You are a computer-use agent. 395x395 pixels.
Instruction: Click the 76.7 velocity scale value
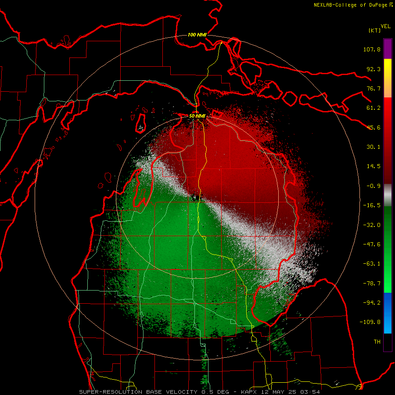click(x=373, y=88)
